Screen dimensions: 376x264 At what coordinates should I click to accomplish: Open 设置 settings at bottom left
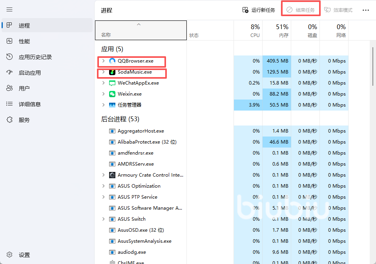(x=24, y=255)
